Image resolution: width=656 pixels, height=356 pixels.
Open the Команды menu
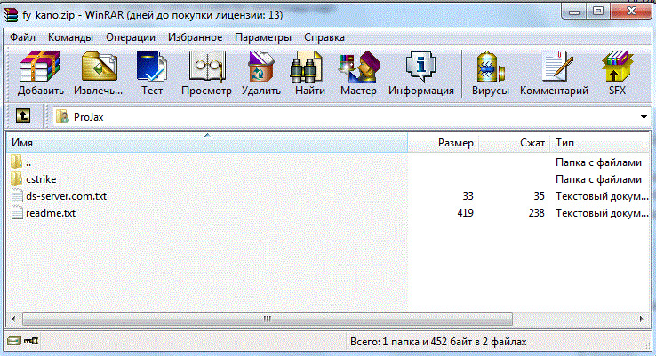tap(70, 37)
